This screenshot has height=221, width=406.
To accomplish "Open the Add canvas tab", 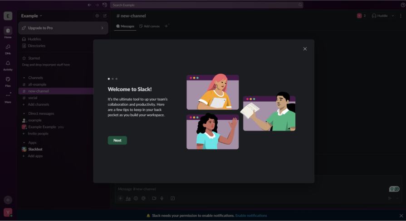I will 149,26.
